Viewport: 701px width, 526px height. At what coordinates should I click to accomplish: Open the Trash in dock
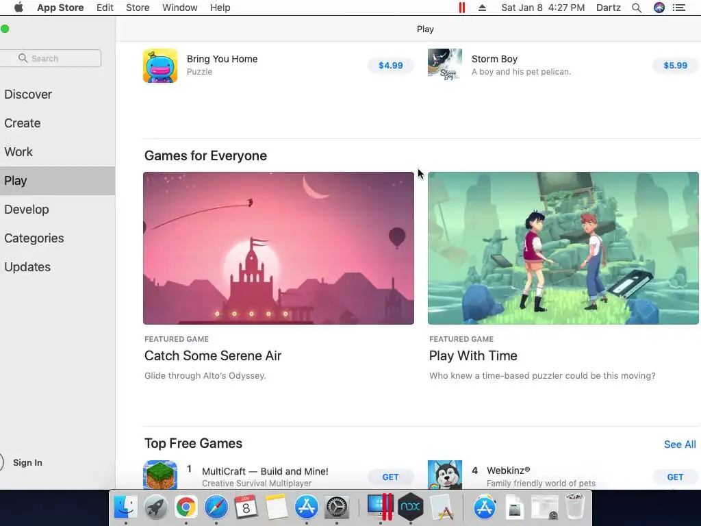click(x=575, y=508)
